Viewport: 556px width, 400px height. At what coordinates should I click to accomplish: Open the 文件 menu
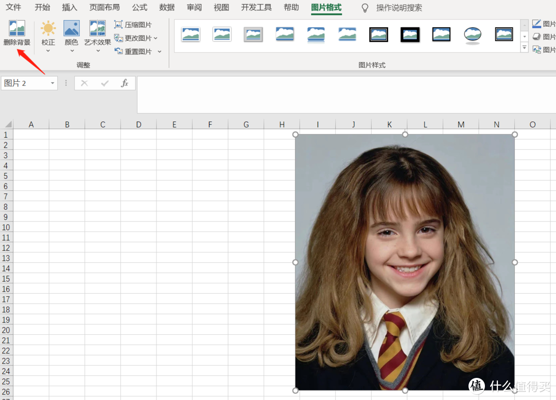pyautogui.click(x=13, y=8)
